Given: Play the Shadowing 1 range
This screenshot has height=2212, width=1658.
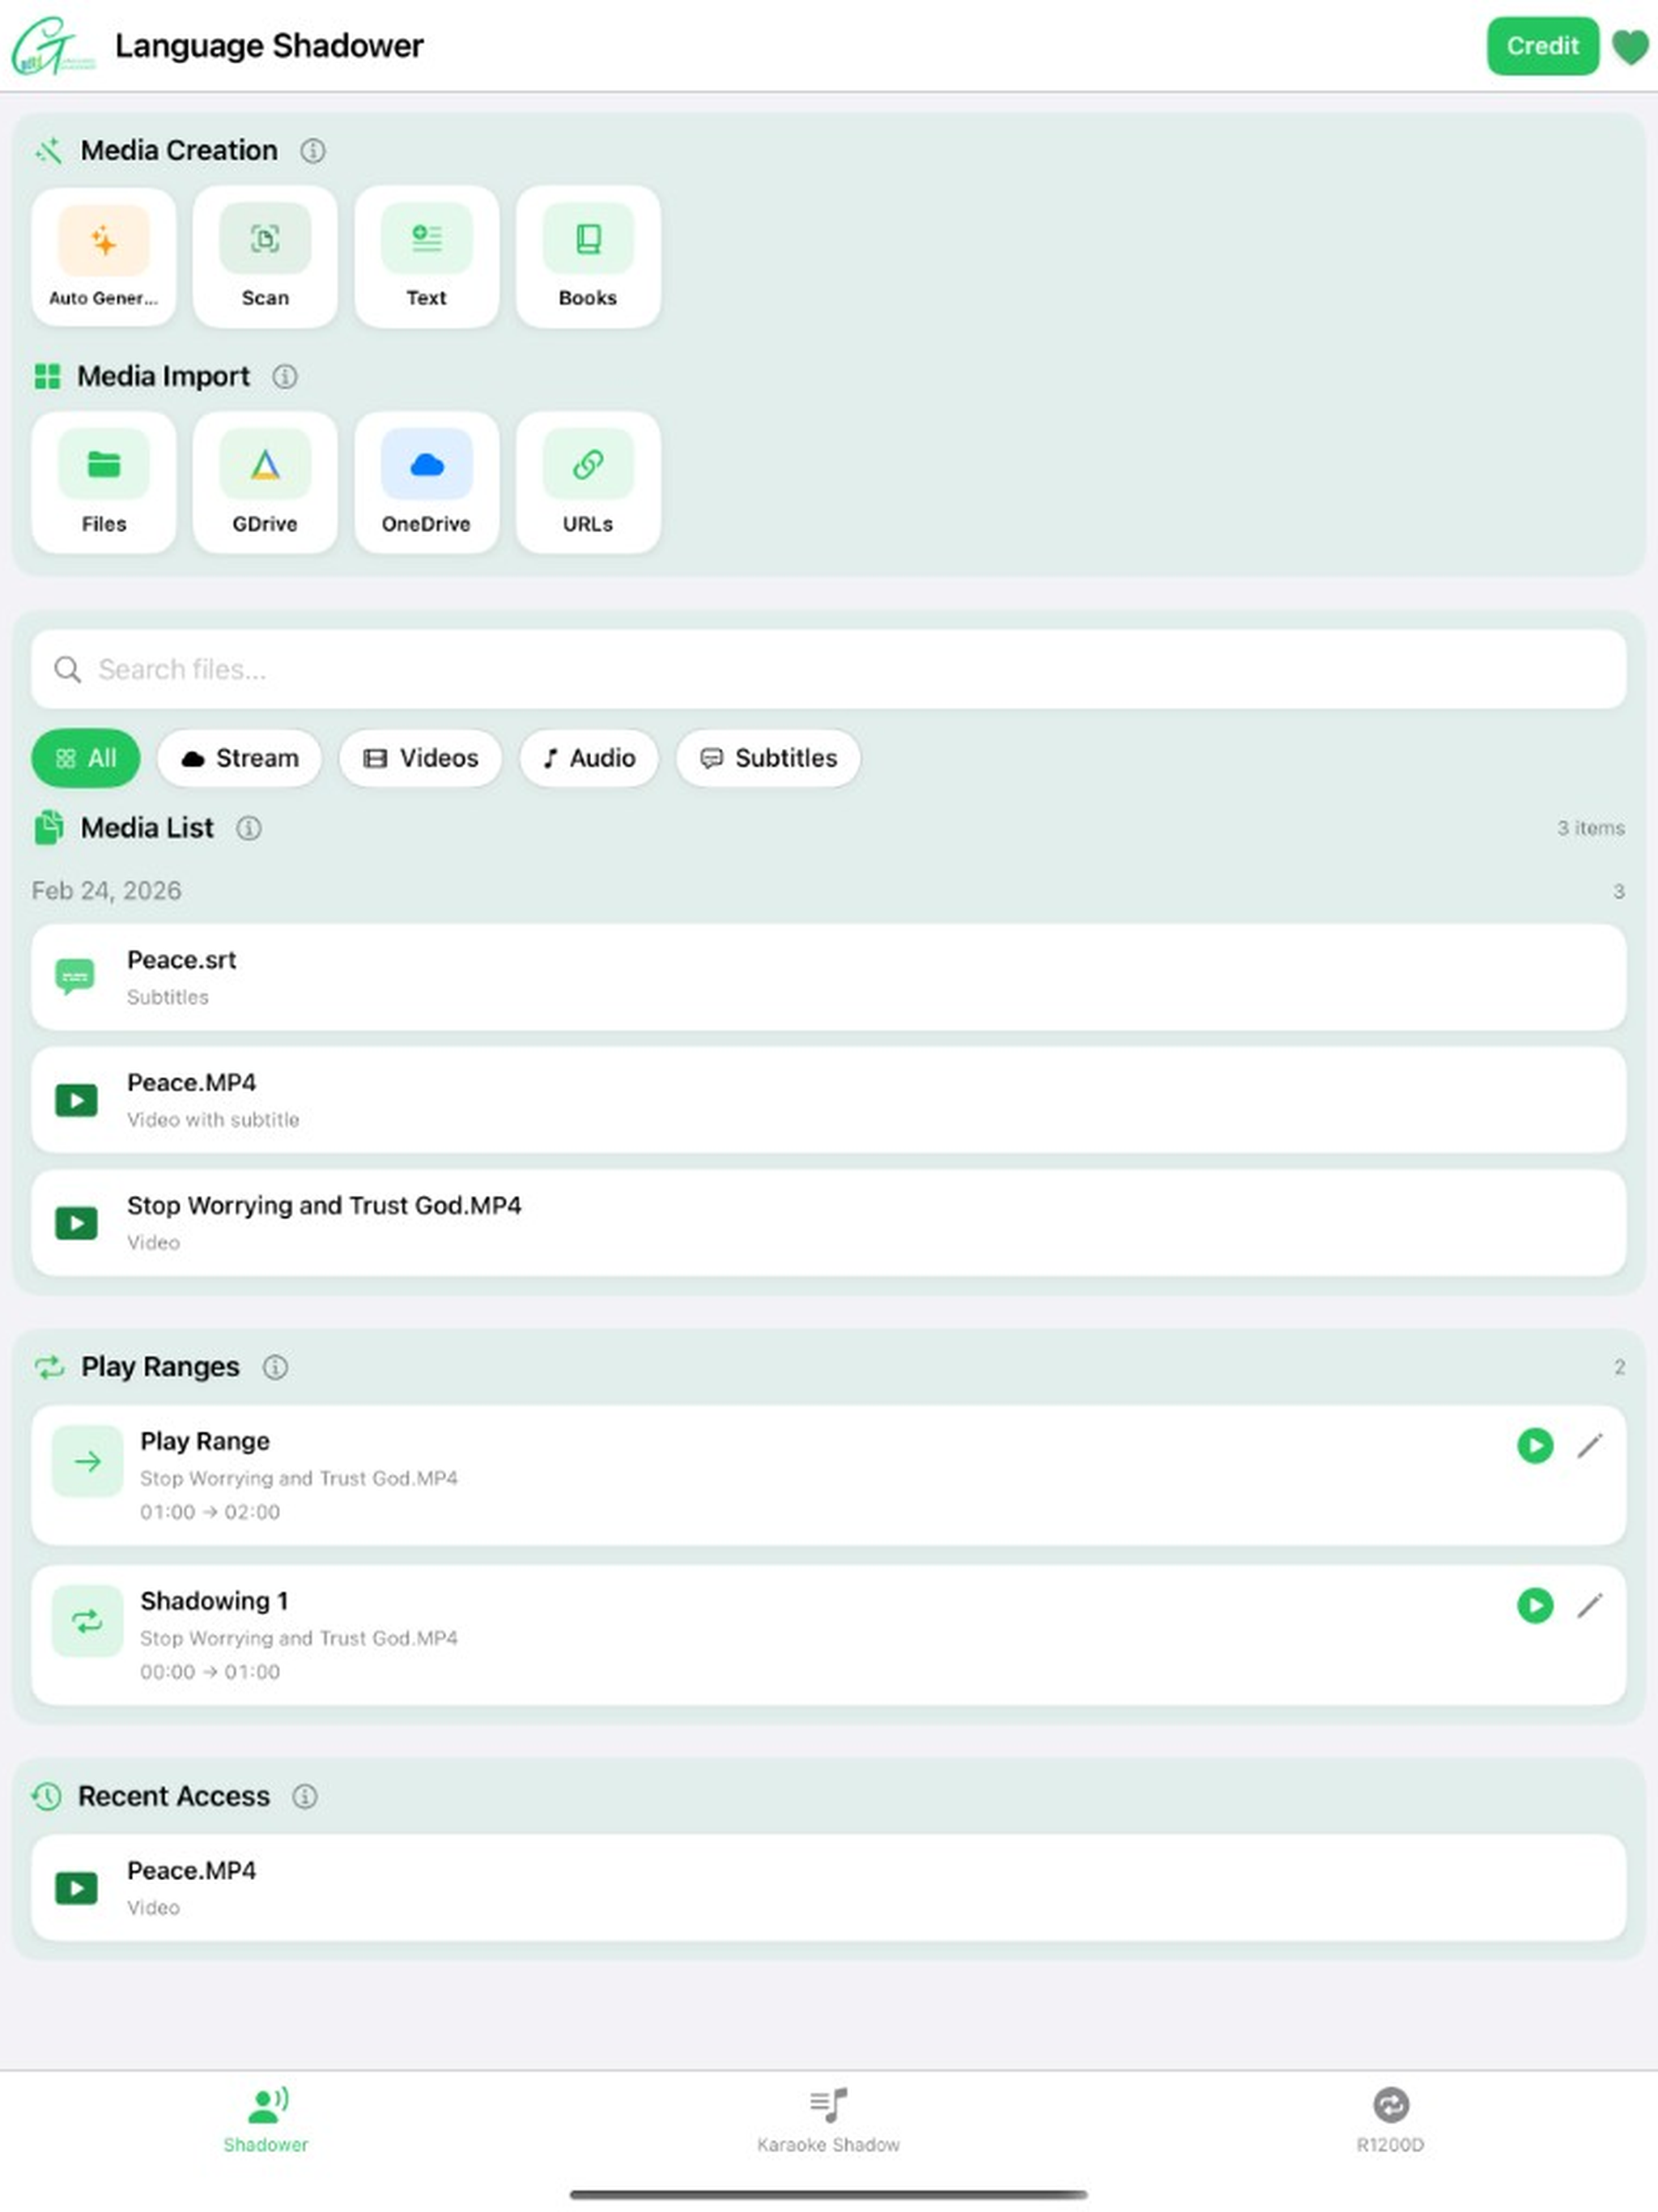Looking at the screenshot, I should click(1535, 1606).
